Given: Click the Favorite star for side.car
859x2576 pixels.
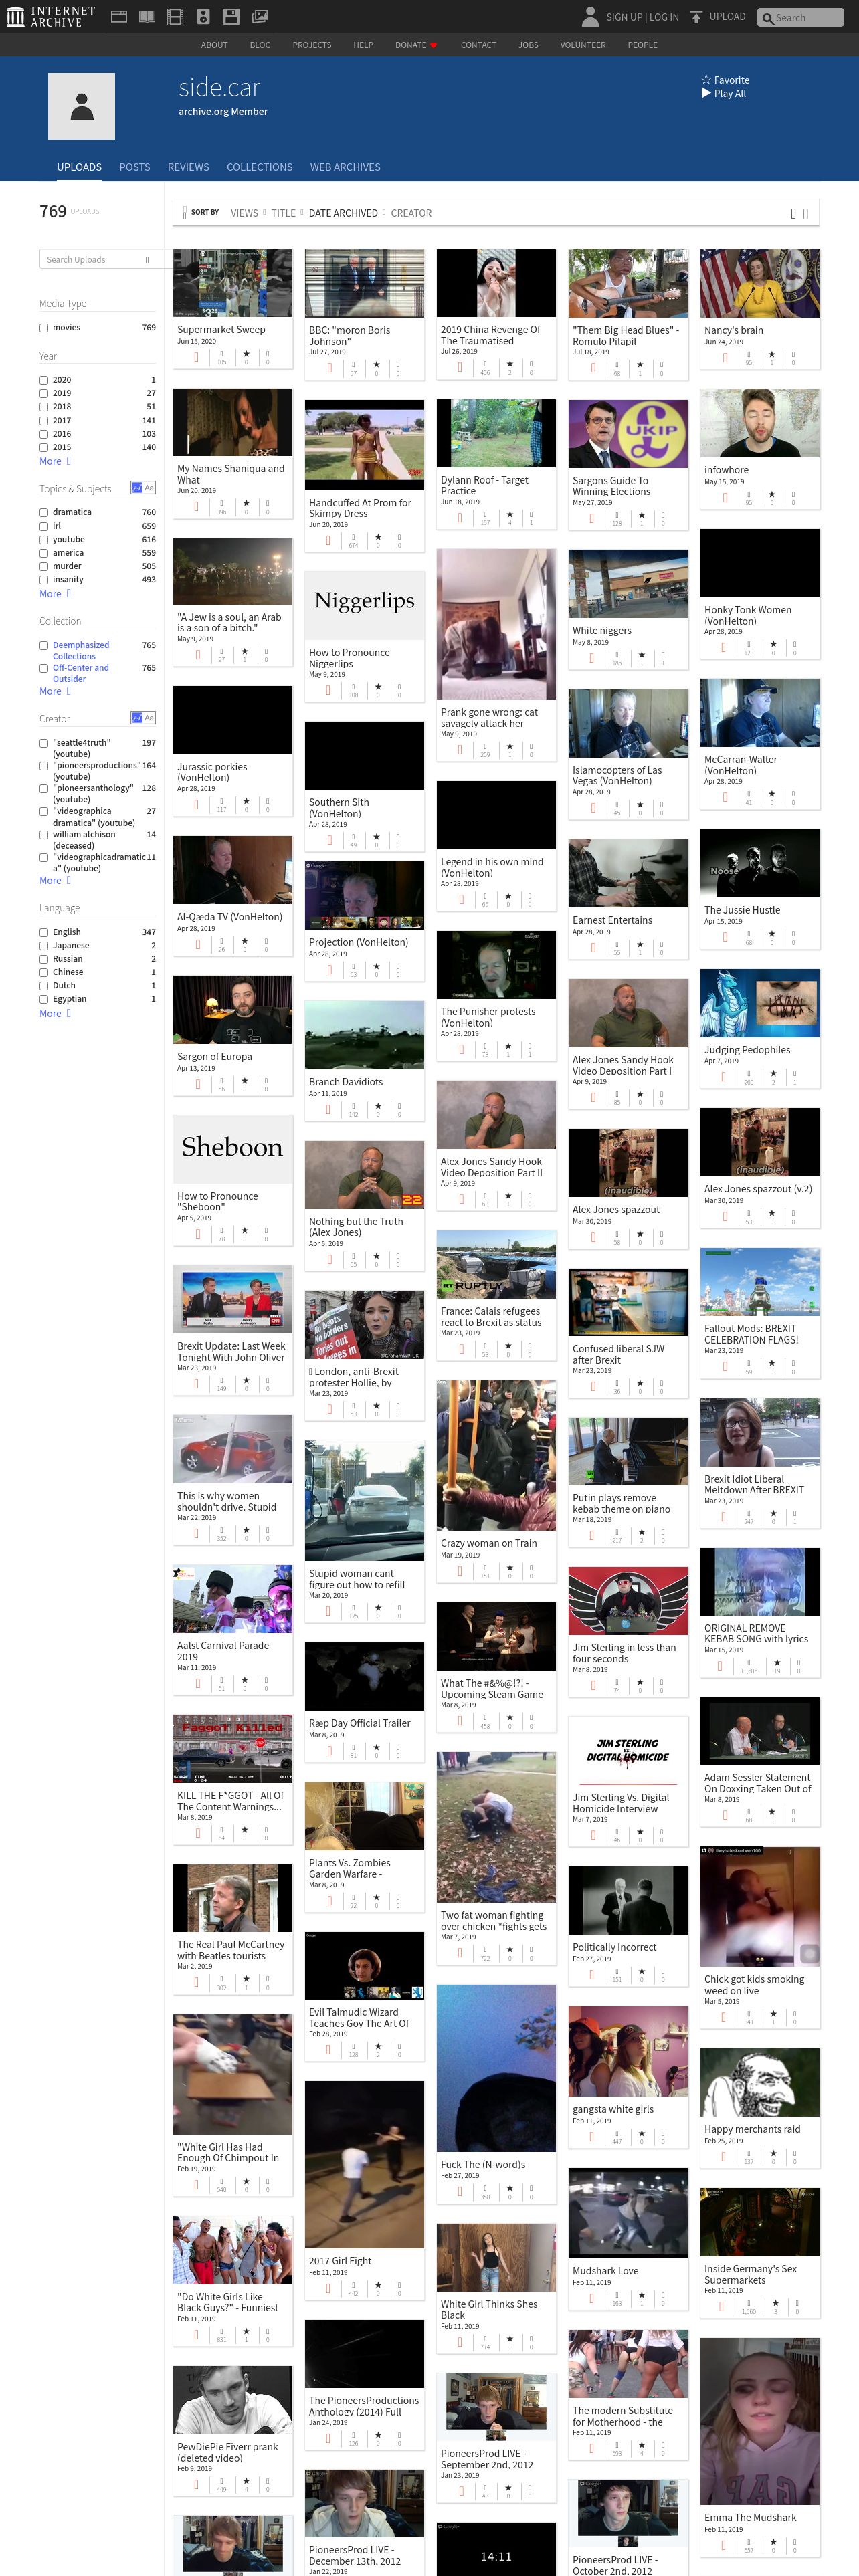Looking at the screenshot, I should click(706, 80).
